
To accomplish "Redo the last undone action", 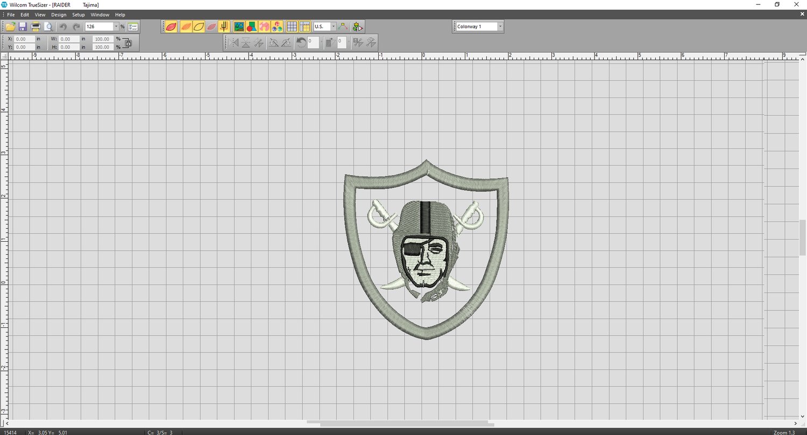I will 76,26.
